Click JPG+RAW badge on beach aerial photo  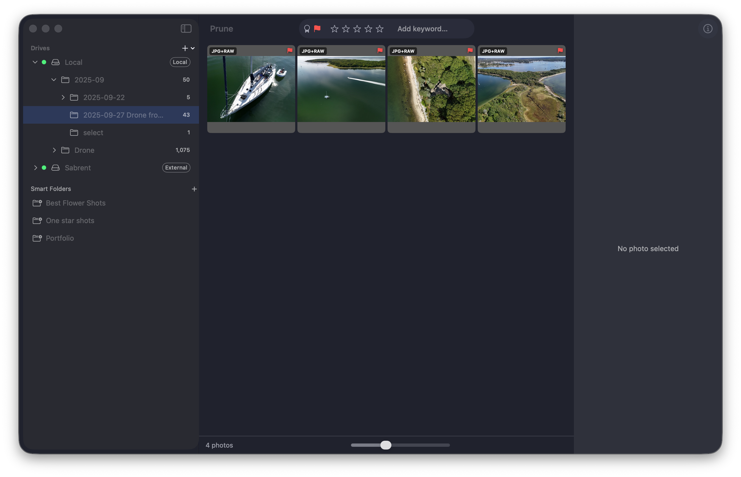click(x=403, y=51)
